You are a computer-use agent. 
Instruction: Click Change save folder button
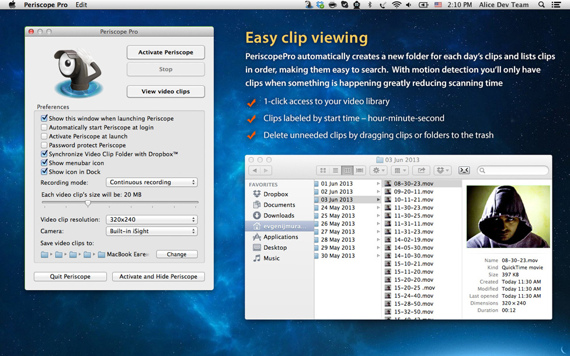point(177,254)
